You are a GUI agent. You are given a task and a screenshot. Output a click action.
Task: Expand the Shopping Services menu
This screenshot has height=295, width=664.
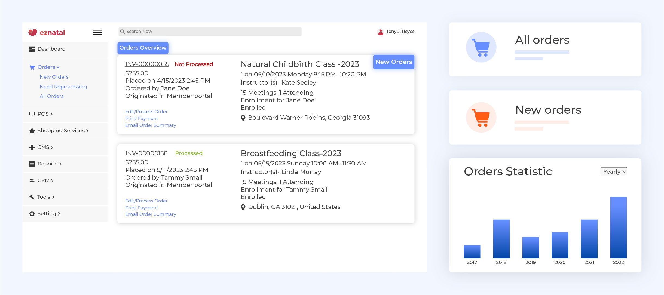coord(63,131)
